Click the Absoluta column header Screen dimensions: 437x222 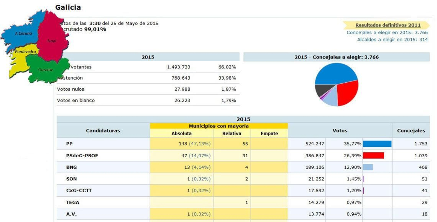181,133
